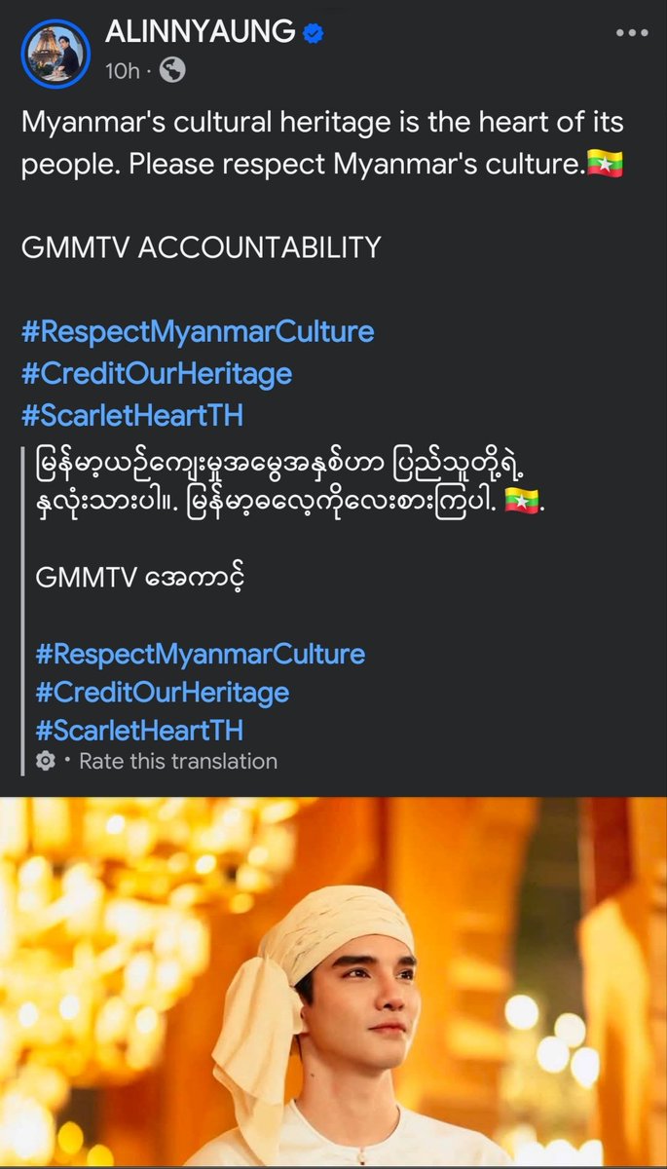Open the attached photo of the man in headwrap
The height and width of the screenshot is (1169, 667).
333,983
